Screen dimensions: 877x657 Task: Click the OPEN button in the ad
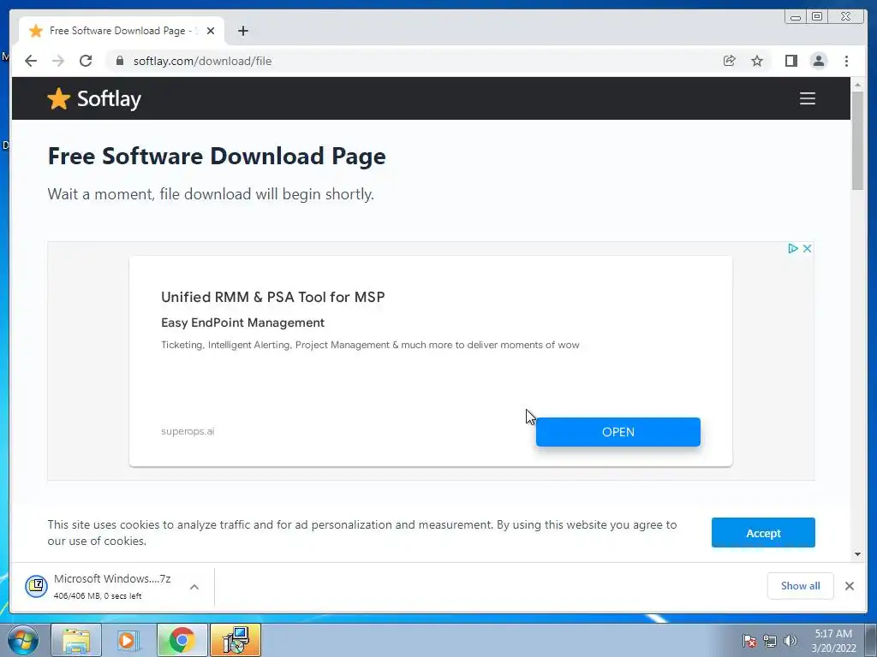tap(618, 432)
